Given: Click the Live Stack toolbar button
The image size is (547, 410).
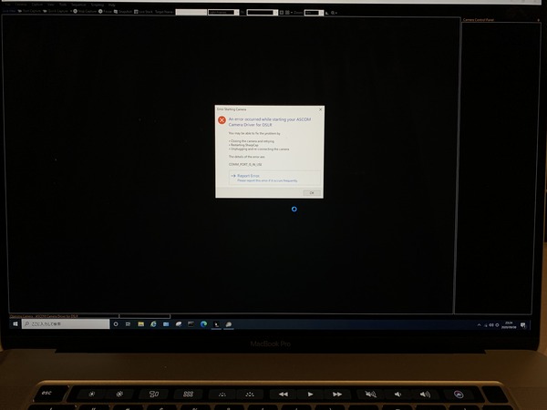Looking at the screenshot, I should point(143,12).
